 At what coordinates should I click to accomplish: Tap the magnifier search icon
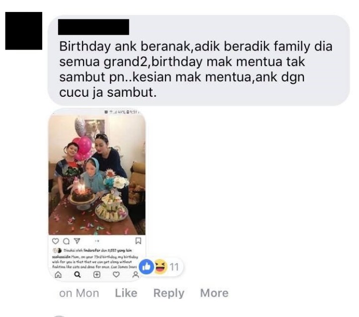tap(78, 274)
